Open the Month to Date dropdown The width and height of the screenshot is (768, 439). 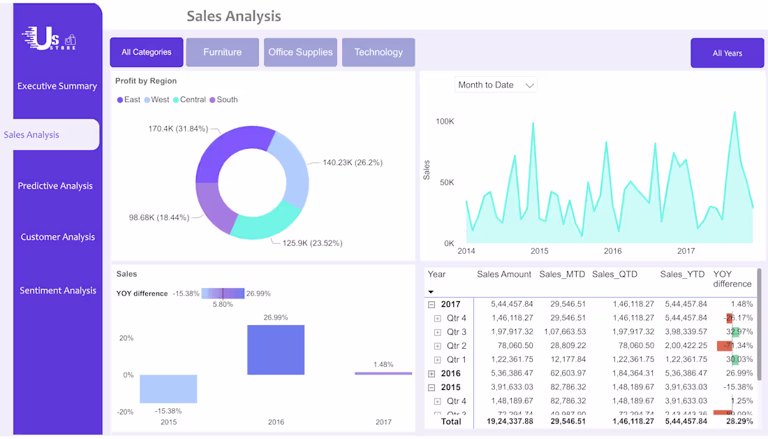tap(496, 85)
